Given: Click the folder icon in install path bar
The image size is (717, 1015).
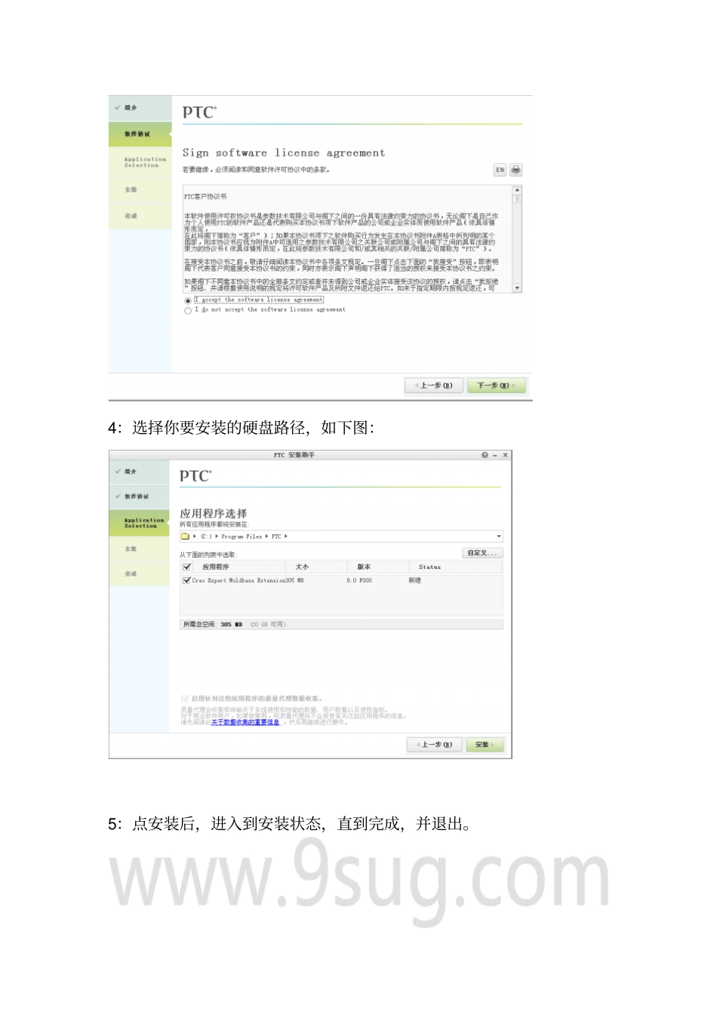Looking at the screenshot, I should click(x=186, y=537).
